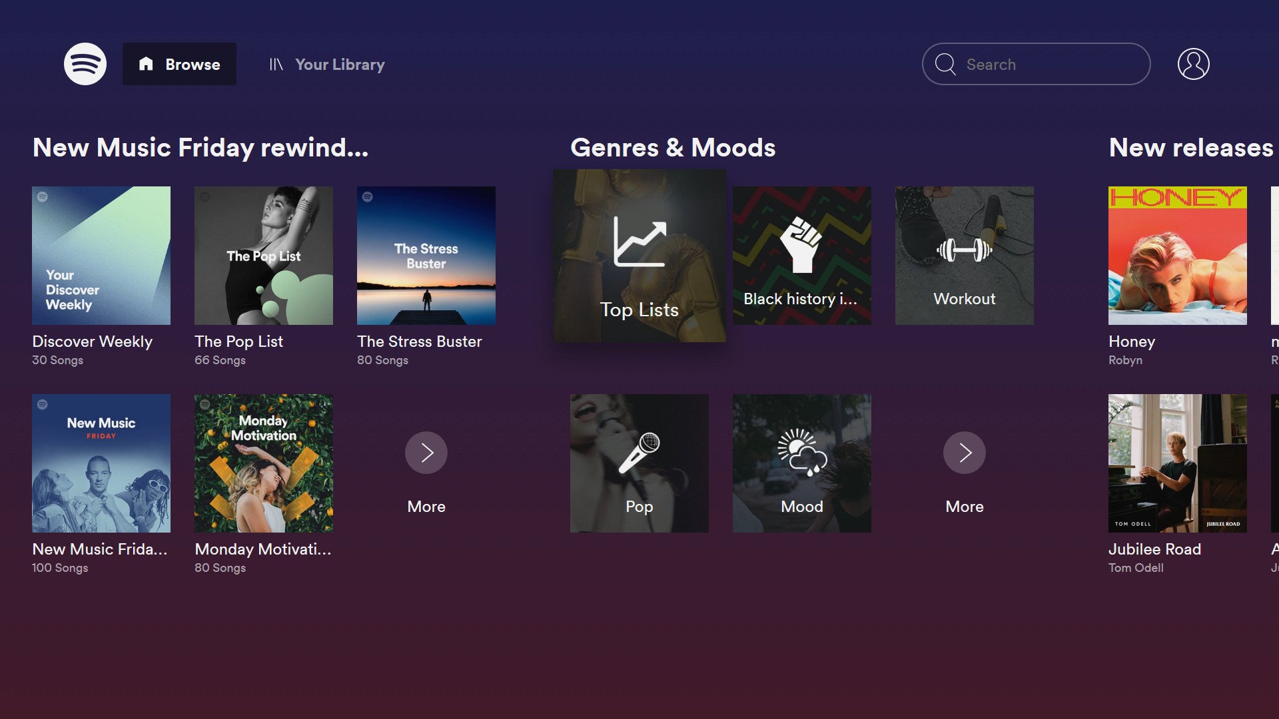The image size is (1279, 719).
Task: Click the New Music Frida... title text
Action: click(x=100, y=549)
